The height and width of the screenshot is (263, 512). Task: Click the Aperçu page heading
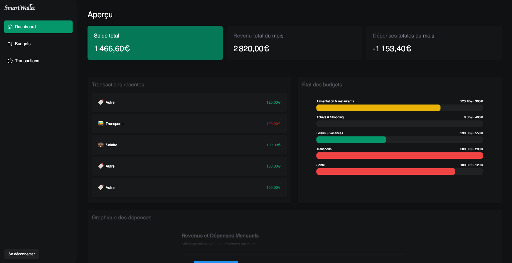[100, 15]
